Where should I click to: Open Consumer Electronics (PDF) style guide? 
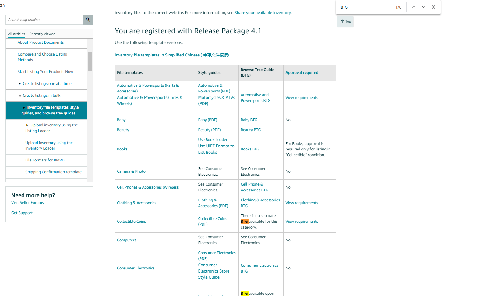click(217, 256)
